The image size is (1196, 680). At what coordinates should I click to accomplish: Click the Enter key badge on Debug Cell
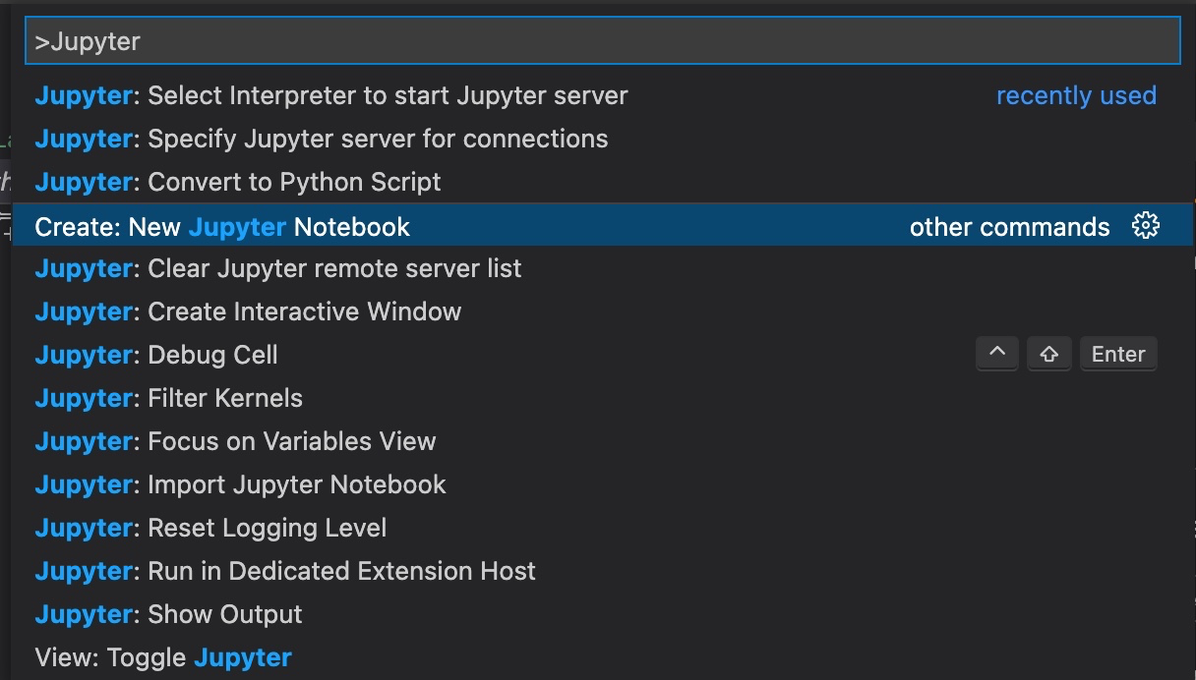pyautogui.click(x=1118, y=354)
